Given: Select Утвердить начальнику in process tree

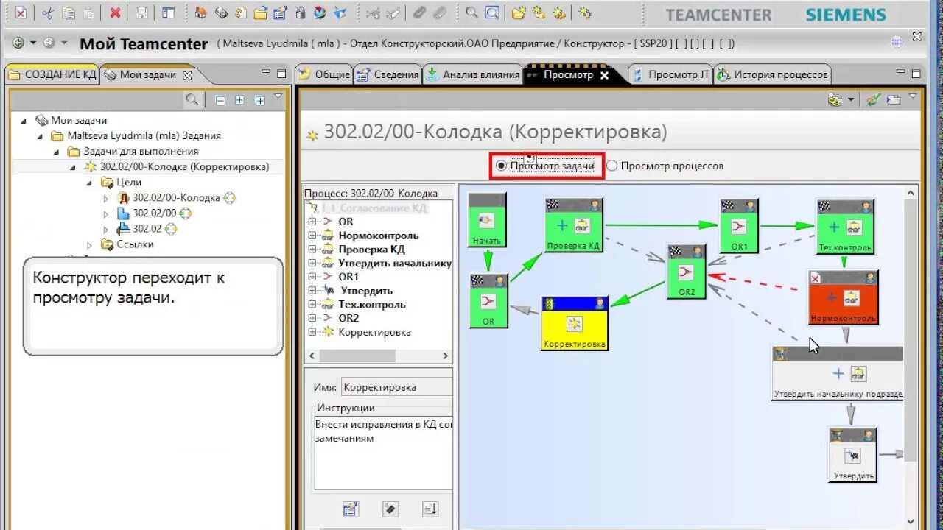Looking at the screenshot, I should click(x=394, y=263).
